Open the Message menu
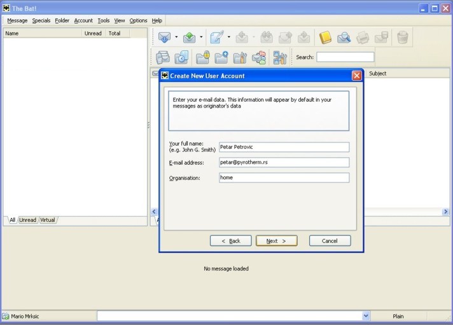453x325 pixels. (x=17, y=20)
